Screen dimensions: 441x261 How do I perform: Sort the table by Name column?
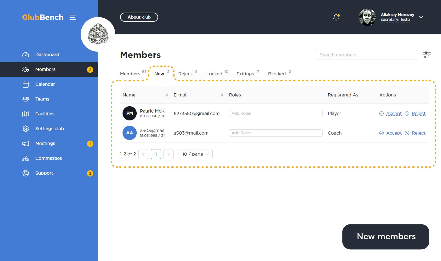point(167,95)
